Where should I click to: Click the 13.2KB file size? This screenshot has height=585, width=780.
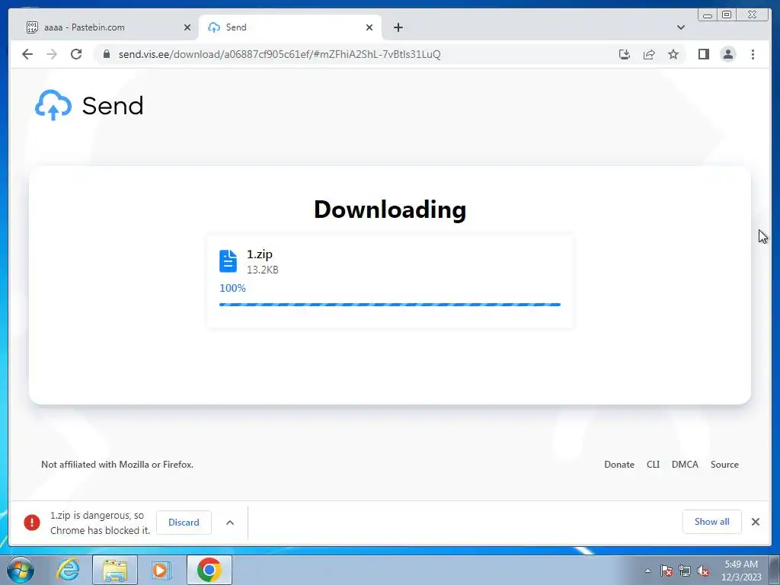click(x=263, y=270)
